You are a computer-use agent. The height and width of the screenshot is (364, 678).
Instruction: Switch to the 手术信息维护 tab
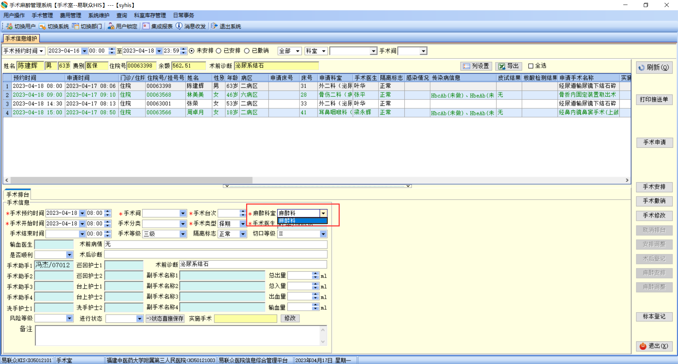point(21,38)
